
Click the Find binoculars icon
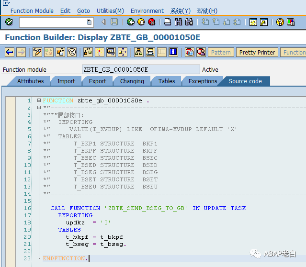click(x=178, y=22)
